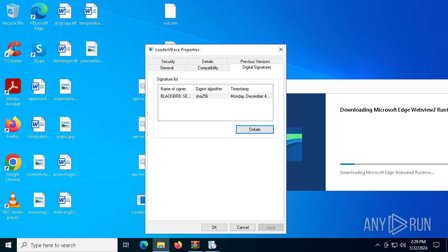The image size is (448, 252).
Task: Select contentsny... image file
Action: tap(39, 166)
